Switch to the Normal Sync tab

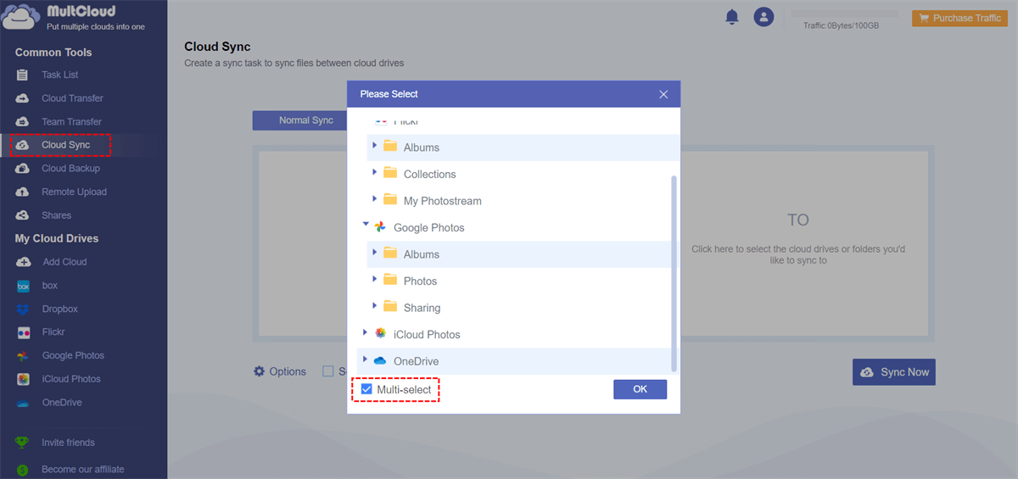coord(305,120)
